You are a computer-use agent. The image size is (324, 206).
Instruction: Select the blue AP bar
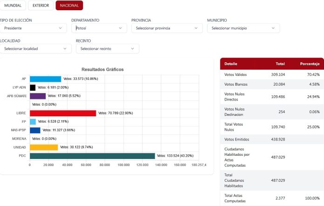tap(45, 79)
